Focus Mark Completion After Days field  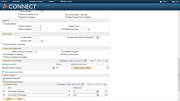(35, 52)
